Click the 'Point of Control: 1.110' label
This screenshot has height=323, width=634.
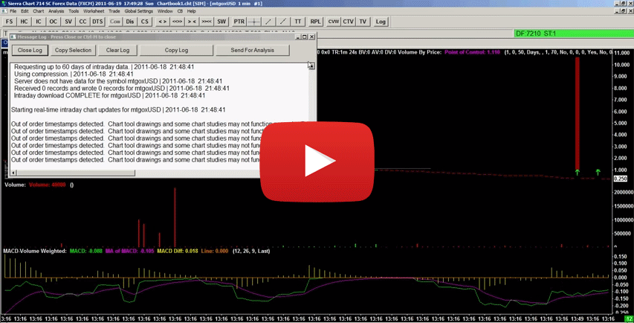click(472, 52)
